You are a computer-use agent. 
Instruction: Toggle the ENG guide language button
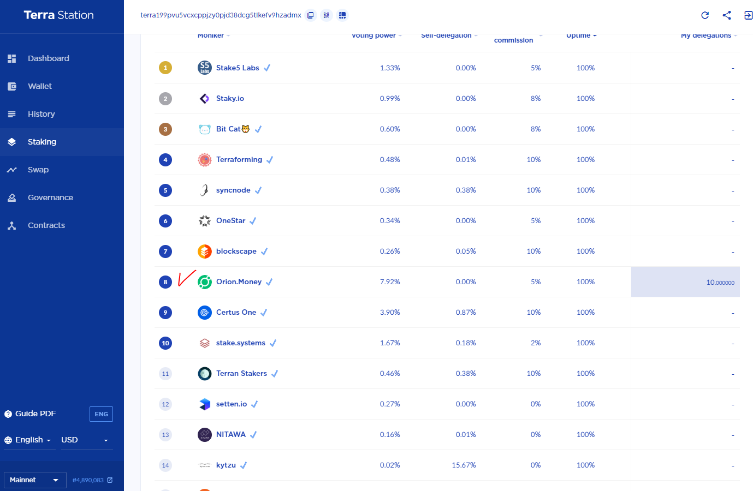pyautogui.click(x=101, y=414)
